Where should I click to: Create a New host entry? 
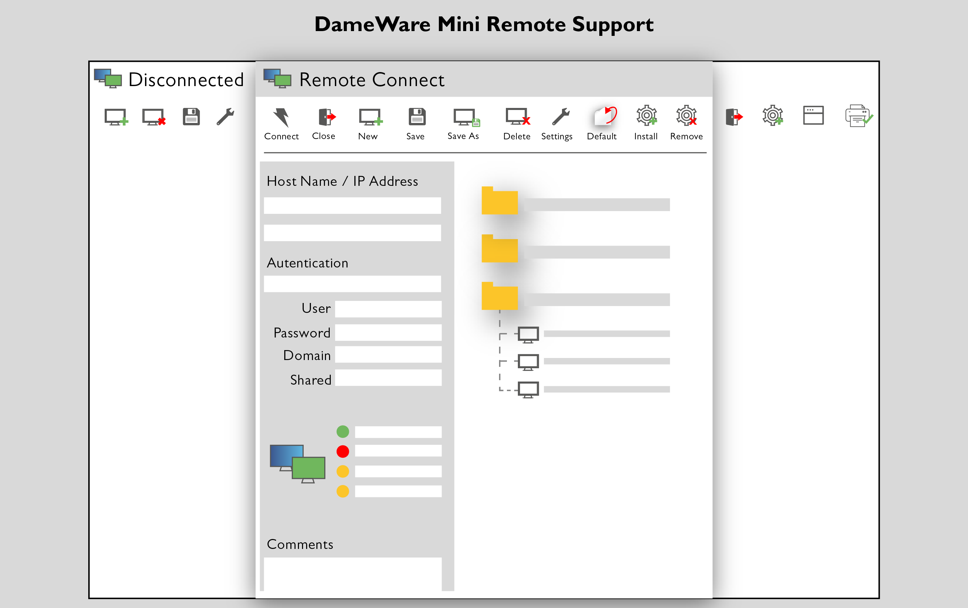click(x=371, y=117)
